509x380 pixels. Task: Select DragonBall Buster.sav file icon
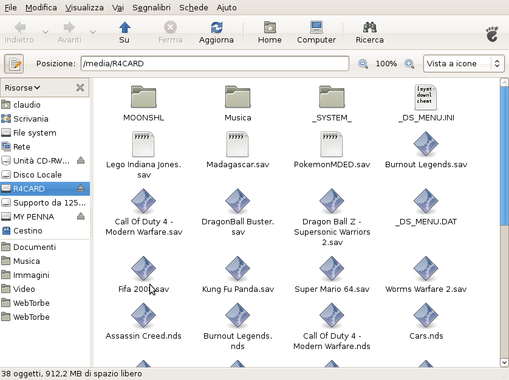click(237, 201)
